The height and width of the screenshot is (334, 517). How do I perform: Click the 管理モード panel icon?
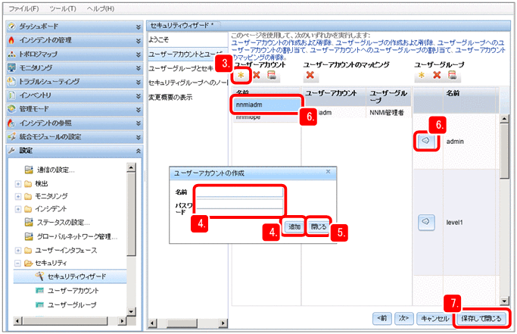point(12,109)
